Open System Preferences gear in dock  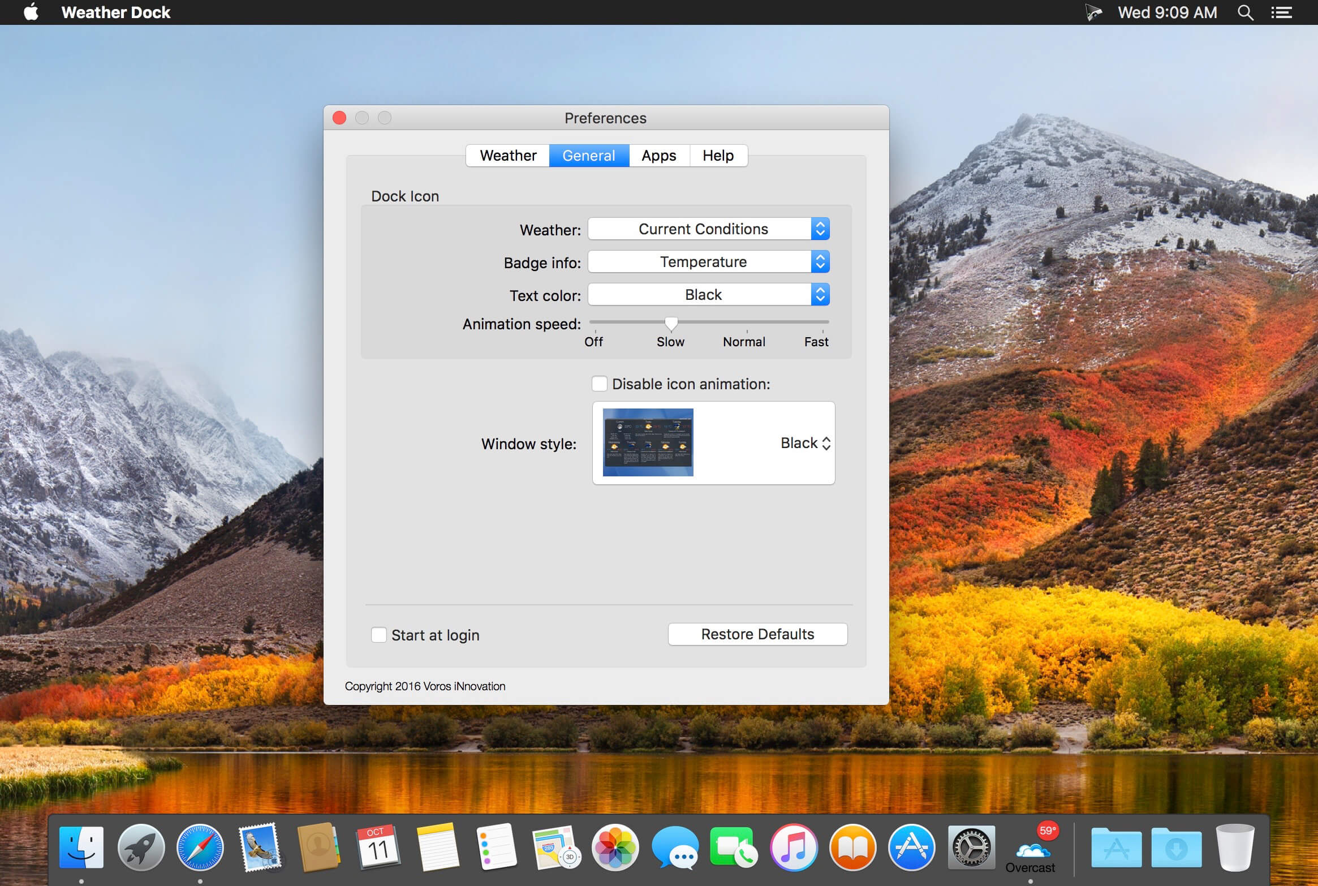(971, 848)
